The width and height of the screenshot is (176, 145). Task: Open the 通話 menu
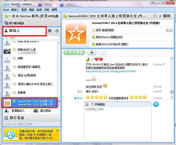32,10
